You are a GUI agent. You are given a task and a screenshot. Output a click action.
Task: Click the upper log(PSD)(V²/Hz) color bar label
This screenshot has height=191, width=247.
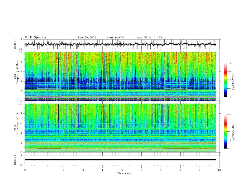coord(234,81)
